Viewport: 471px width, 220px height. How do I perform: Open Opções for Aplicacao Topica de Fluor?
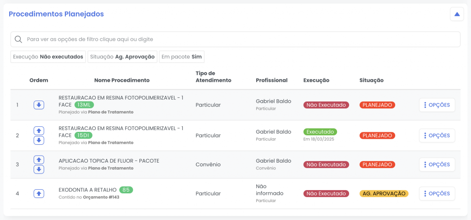point(437,164)
